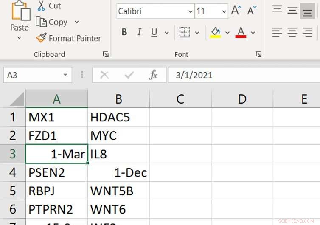This screenshot has width=320, height=225.
Task: Activate the Format Painter brush
Action: (68, 38)
